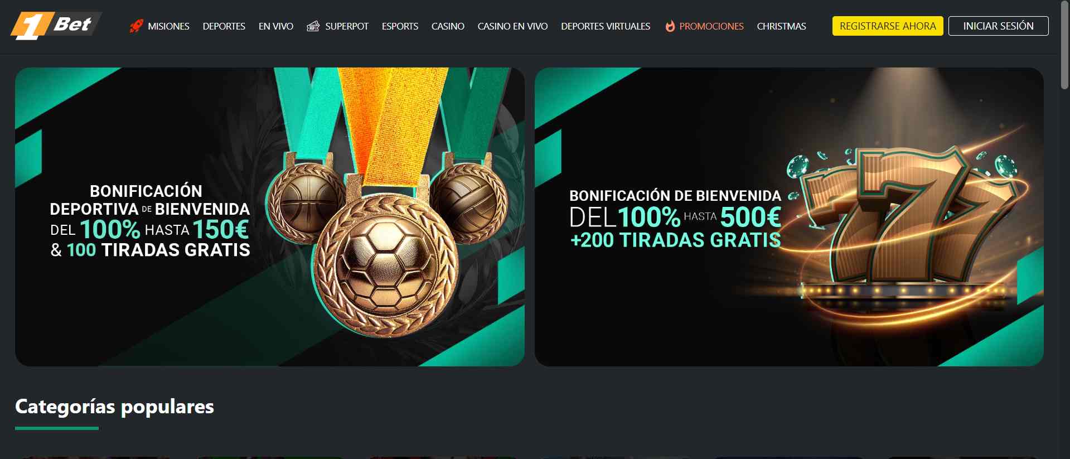The image size is (1070, 459).
Task: Open the Promociones page
Action: click(711, 26)
